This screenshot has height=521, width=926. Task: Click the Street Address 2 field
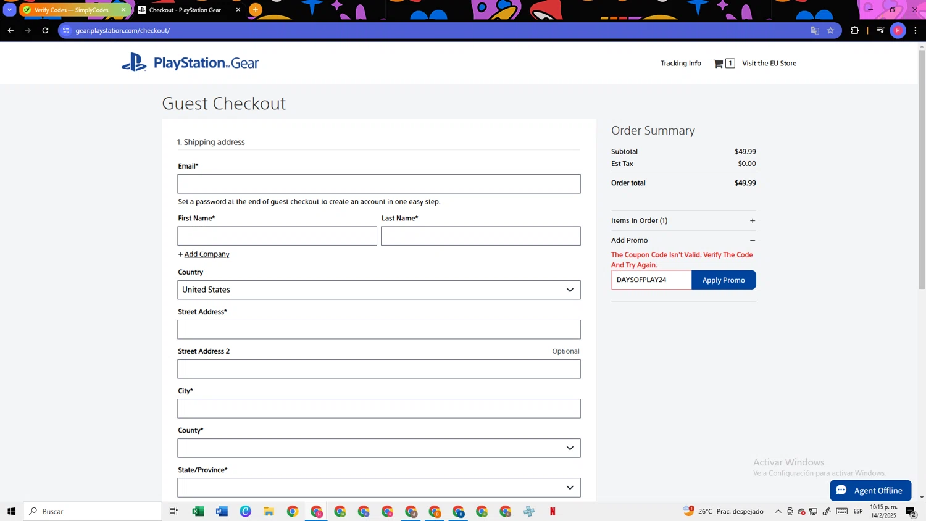[x=379, y=369]
